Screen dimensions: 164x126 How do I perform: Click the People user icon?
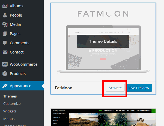tap(5, 15)
